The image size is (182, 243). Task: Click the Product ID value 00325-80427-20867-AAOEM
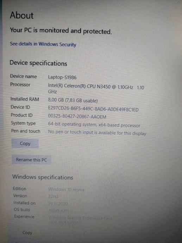click(77, 116)
